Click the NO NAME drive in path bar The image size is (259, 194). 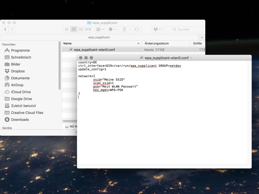[x=71, y=127]
